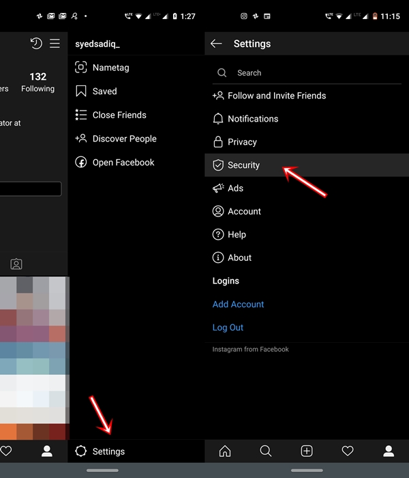The width and height of the screenshot is (409, 478).
Task: Tap the Add Account link
Action: (238, 305)
